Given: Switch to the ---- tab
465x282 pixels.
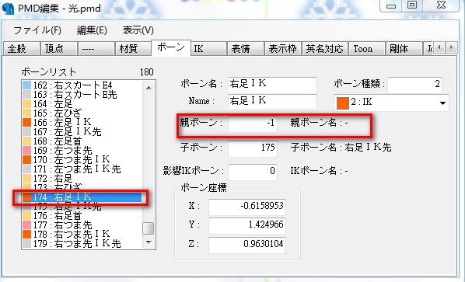Looking at the screenshot, I should click(96, 49).
